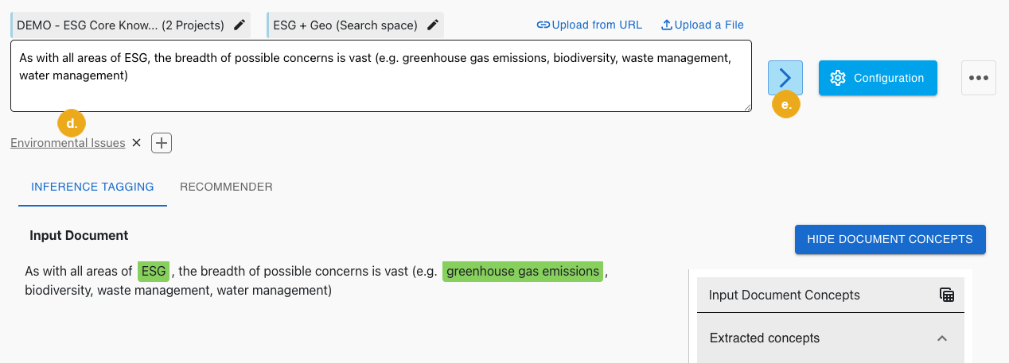This screenshot has width=1009, height=363.
Task: Click the pencil icon next to DEMO project
Action: click(240, 25)
